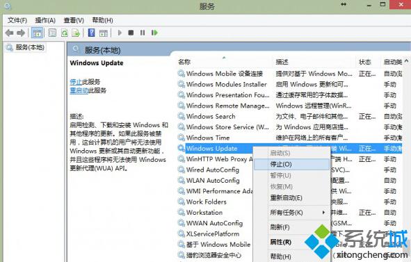Open the 查看(V) menu
Viewport: 411px width, 262px height.
(x=74, y=20)
